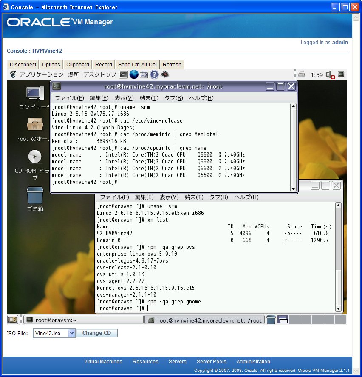Click the show desktop icon in bottom panel

click(x=13, y=320)
